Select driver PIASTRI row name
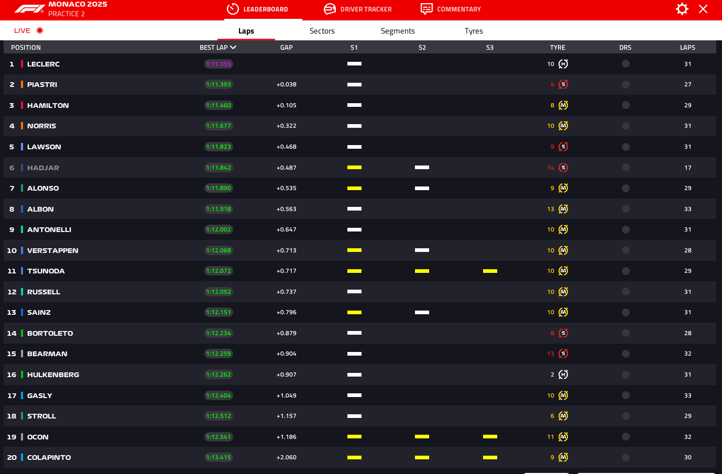 42,84
